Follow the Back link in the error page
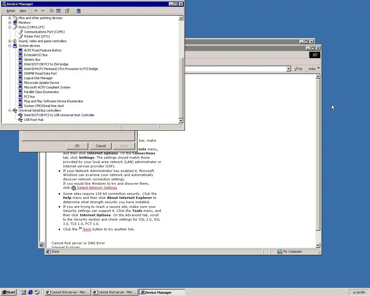The height and width of the screenshot is (296, 370). point(87,229)
